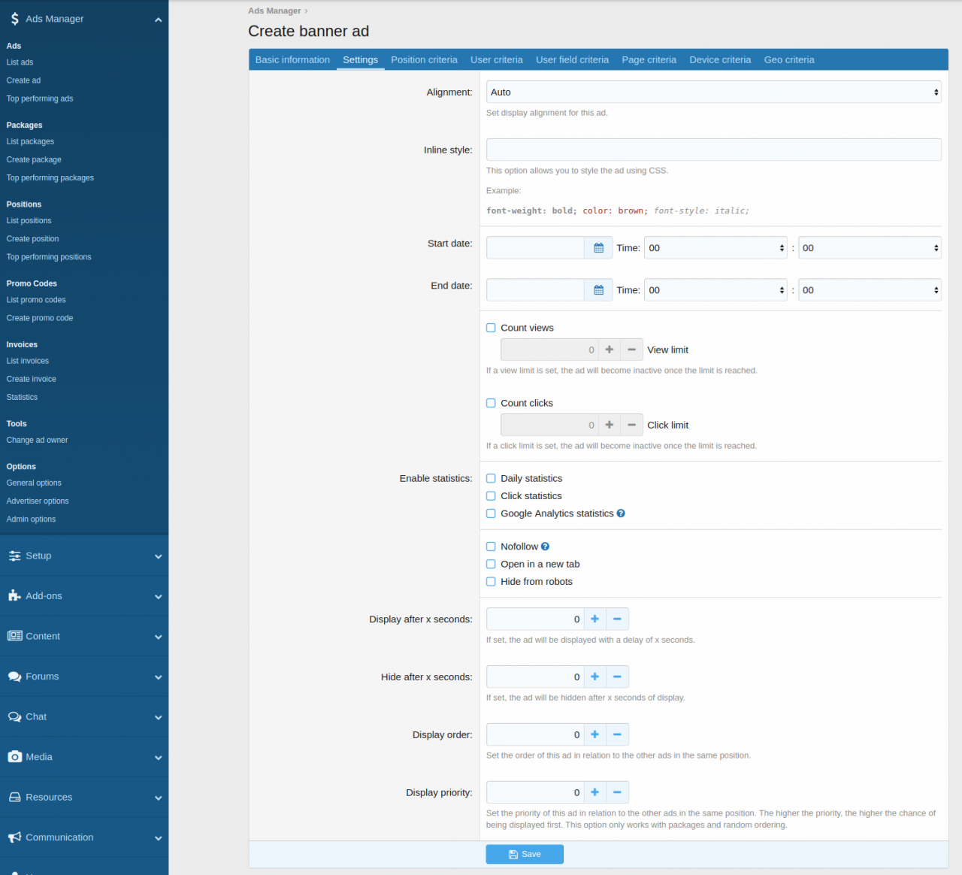962x875 pixels.
Task: Switch to the Geo criteria tab
Action: (788, 59)
